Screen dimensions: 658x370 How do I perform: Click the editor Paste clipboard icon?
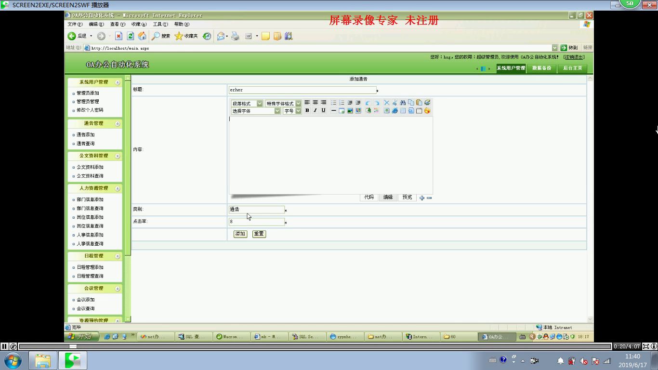(x=419, y=103)
